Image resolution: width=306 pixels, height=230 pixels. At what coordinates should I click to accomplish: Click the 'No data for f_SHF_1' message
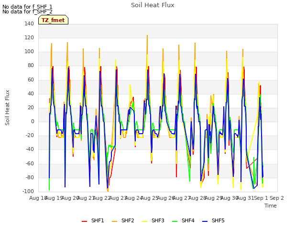pos(27,7)
